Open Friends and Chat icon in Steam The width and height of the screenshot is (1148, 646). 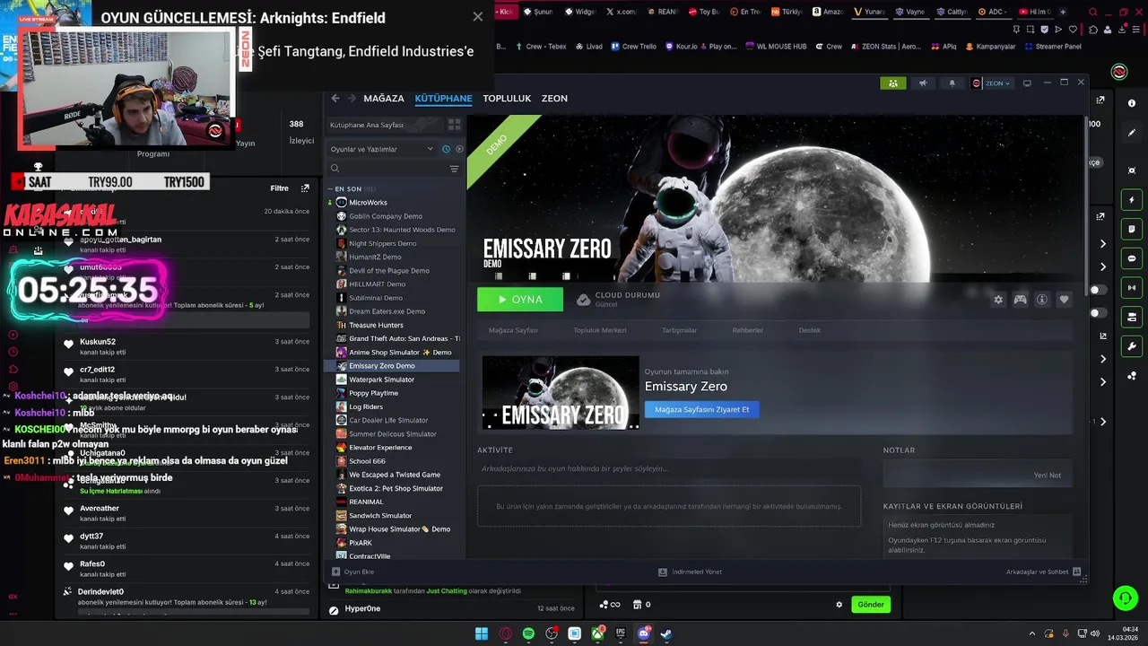[1077, 572]
